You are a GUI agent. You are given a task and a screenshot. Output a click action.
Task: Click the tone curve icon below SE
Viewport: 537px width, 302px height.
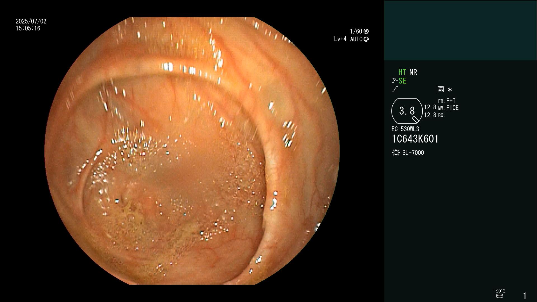[395, 89]
